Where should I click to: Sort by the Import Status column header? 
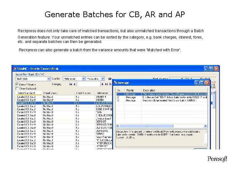pos(58,93)
